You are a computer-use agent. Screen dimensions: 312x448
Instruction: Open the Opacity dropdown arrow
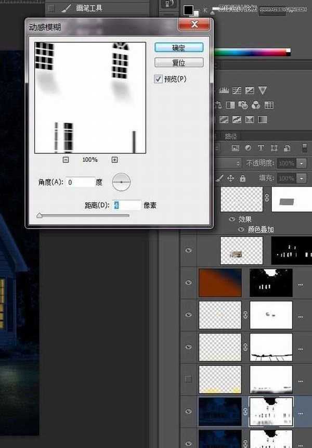tap(303, 163)
